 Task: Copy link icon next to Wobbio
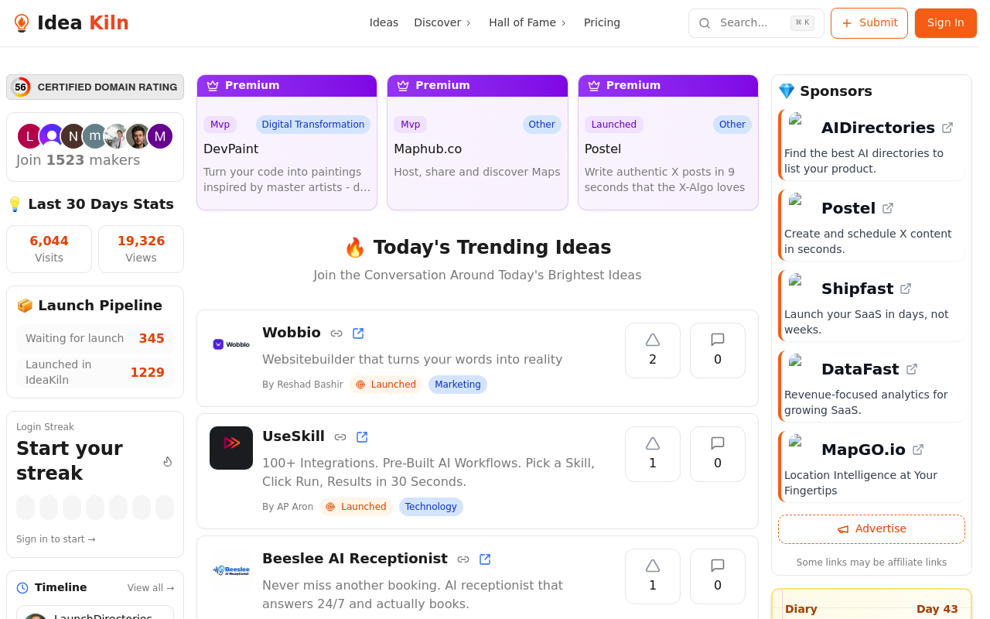336,333
